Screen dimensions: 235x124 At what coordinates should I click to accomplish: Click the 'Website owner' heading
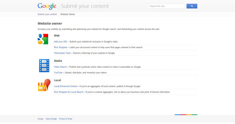point(50,23)
